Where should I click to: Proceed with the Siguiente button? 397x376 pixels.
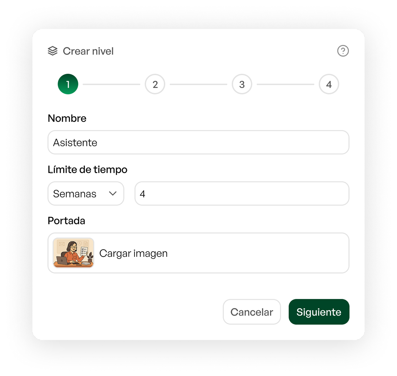(319, 312)
